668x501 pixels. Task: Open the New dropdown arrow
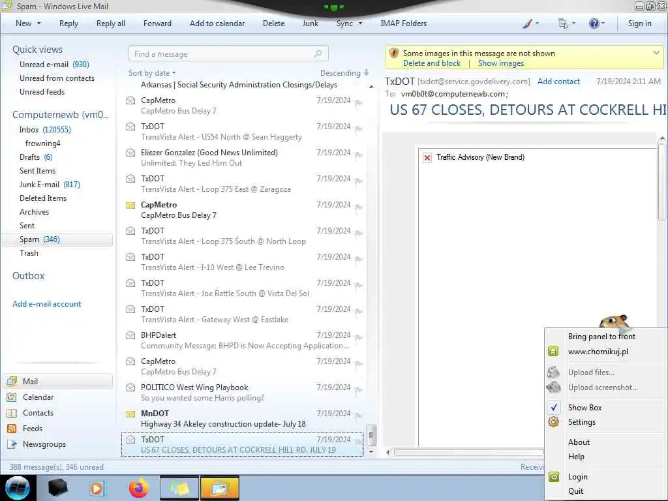pos(38,23)
